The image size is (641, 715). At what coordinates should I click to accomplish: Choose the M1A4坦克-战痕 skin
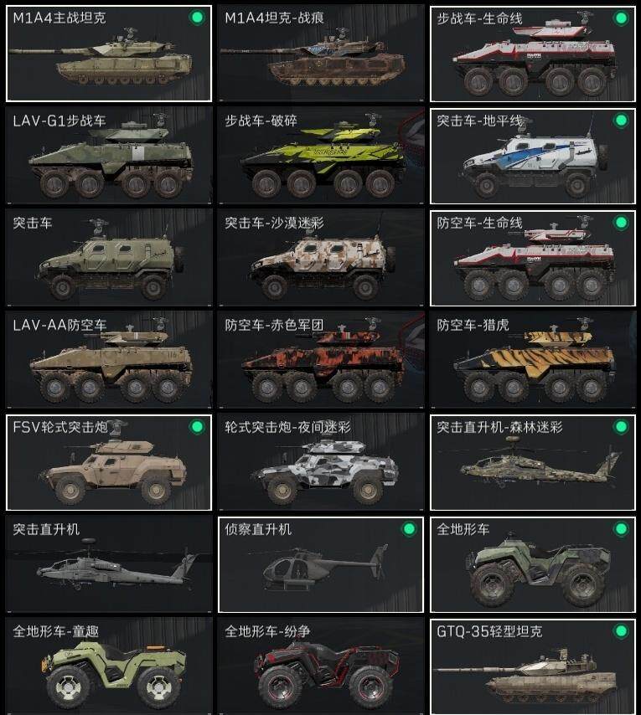(321, 54)
